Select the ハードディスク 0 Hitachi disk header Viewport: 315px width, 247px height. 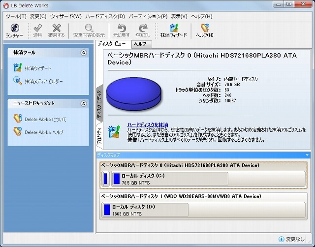point(180,165)
